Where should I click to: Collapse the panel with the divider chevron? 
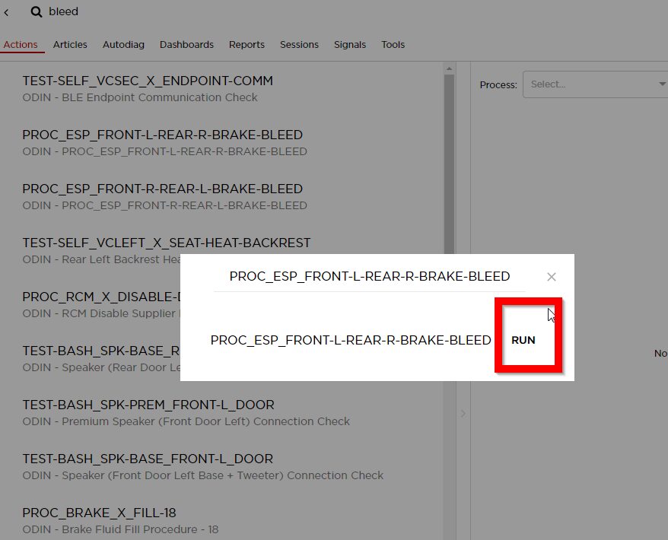[x=463, y=413]
